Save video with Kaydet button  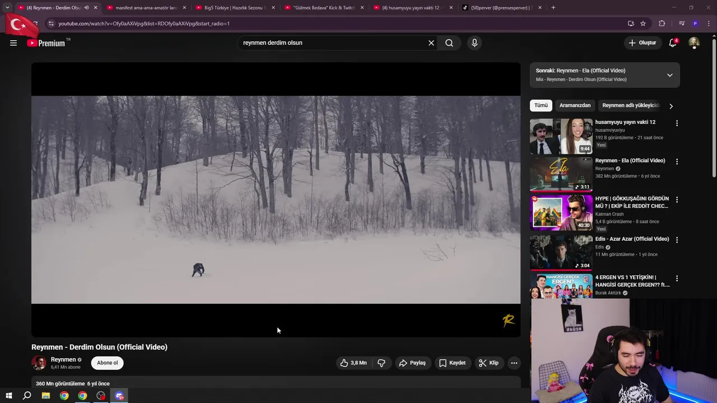point(453,363)
